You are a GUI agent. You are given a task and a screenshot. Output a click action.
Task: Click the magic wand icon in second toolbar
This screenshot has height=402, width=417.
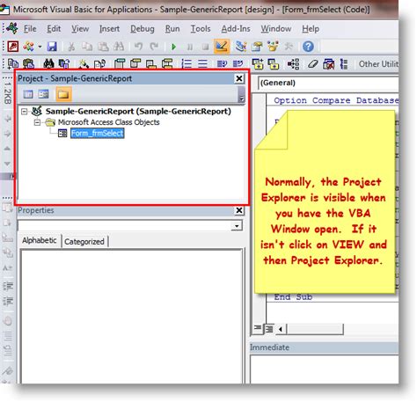pos(84,63)
